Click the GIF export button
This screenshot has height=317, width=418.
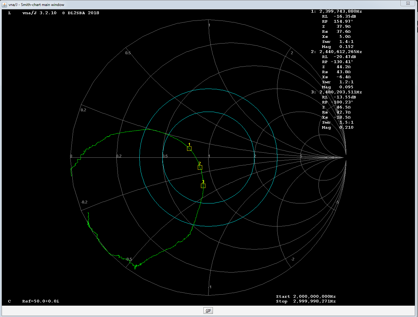click(x=208, y=311)
